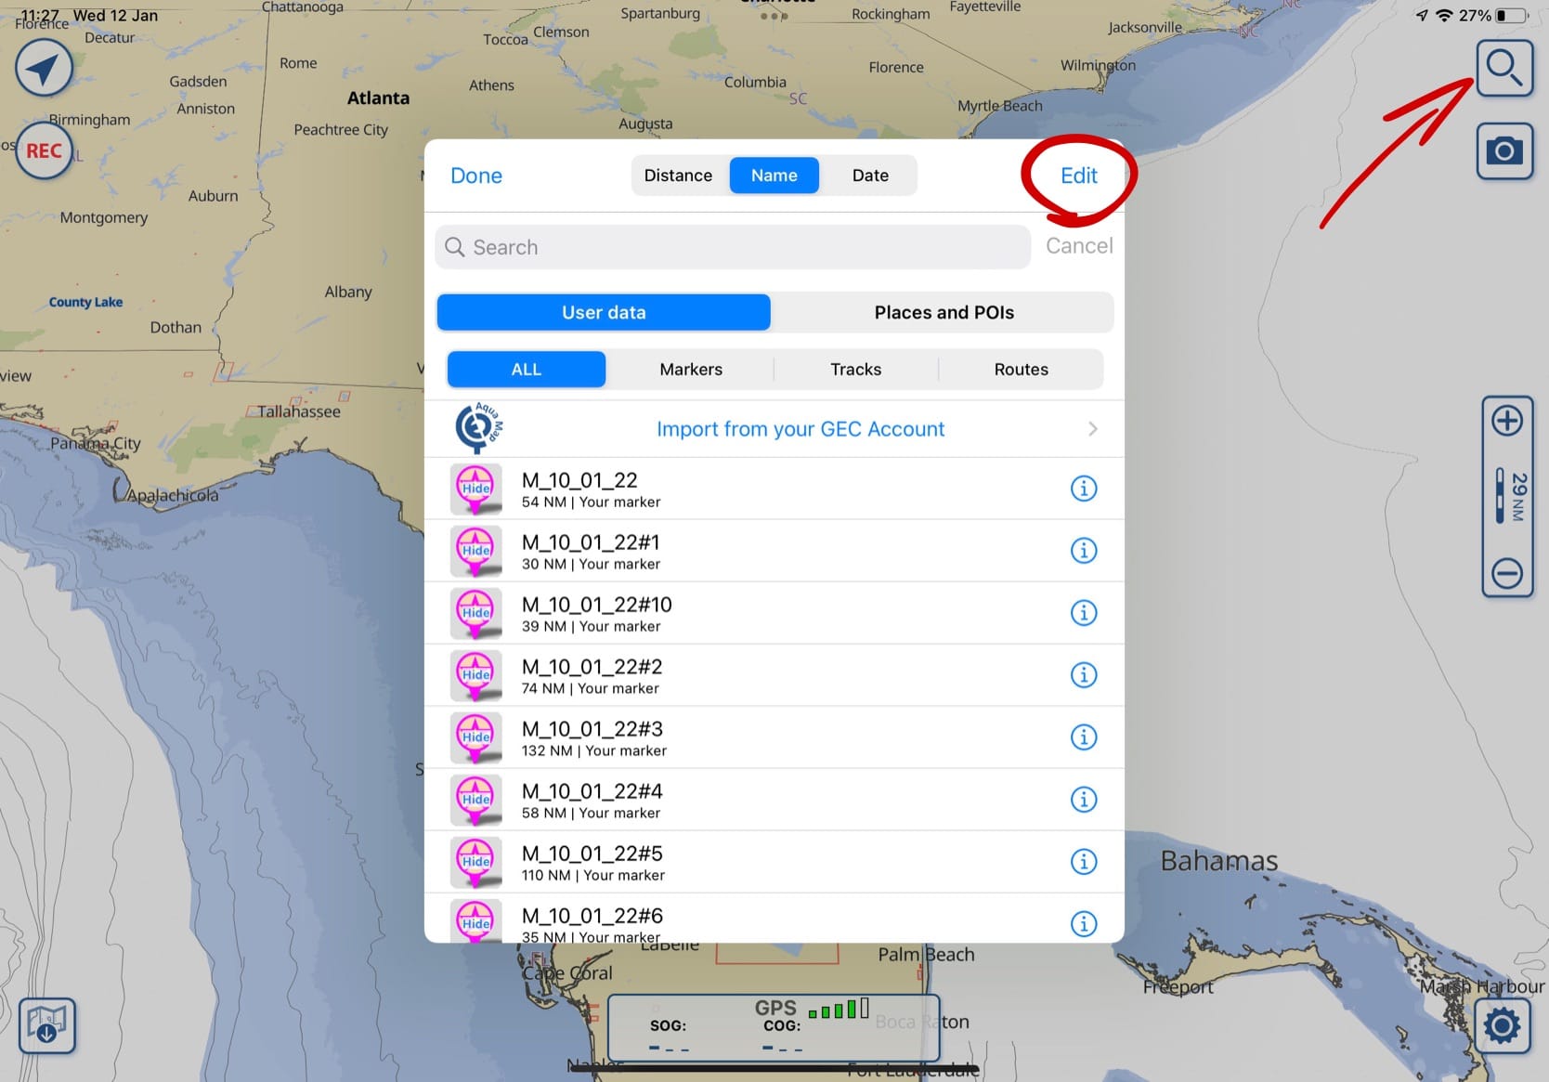1549x1082 pixels.
Task: Zoom out with the minus icon
Action: 1506,573
